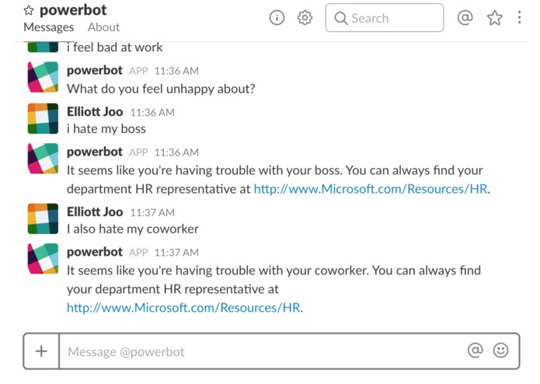The height and width of the screenshot is (384, 540).
Task: Click the 'i hate my boss' message text
Action: 106,129
